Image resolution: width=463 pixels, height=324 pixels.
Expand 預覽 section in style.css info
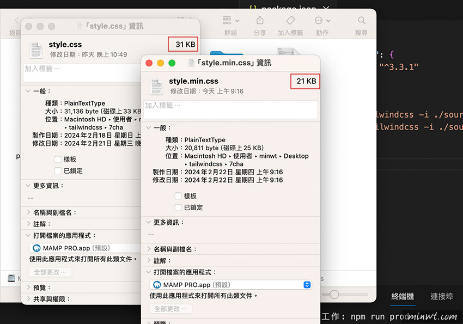[x=28, y=288]
